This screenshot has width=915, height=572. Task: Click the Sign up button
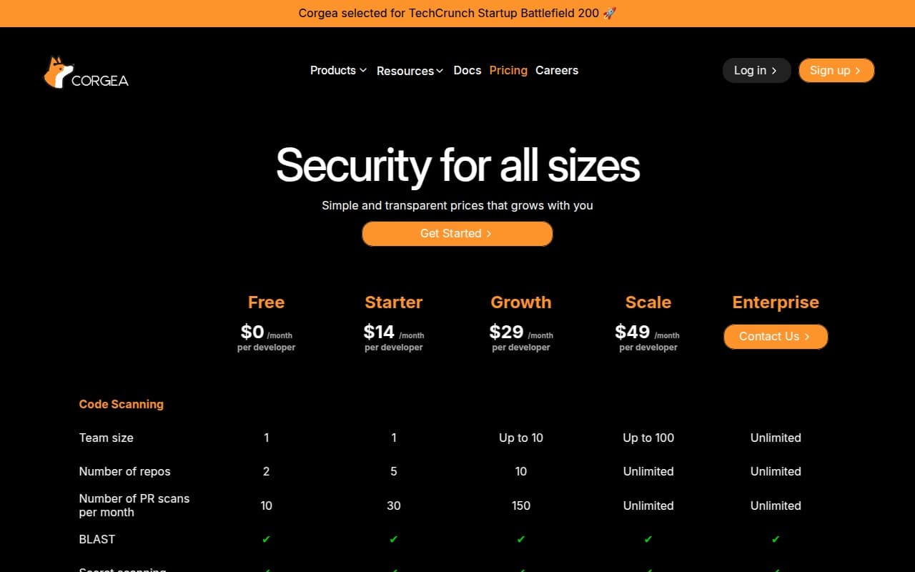pyautogui.click(x=836, y=70)
